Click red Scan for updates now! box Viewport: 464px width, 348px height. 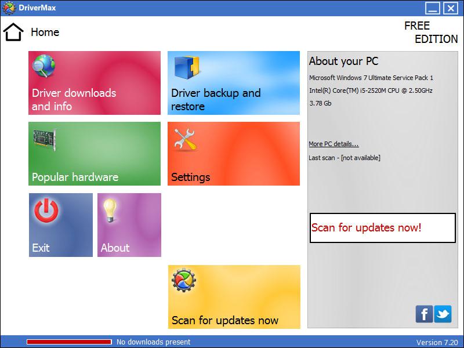383,228
